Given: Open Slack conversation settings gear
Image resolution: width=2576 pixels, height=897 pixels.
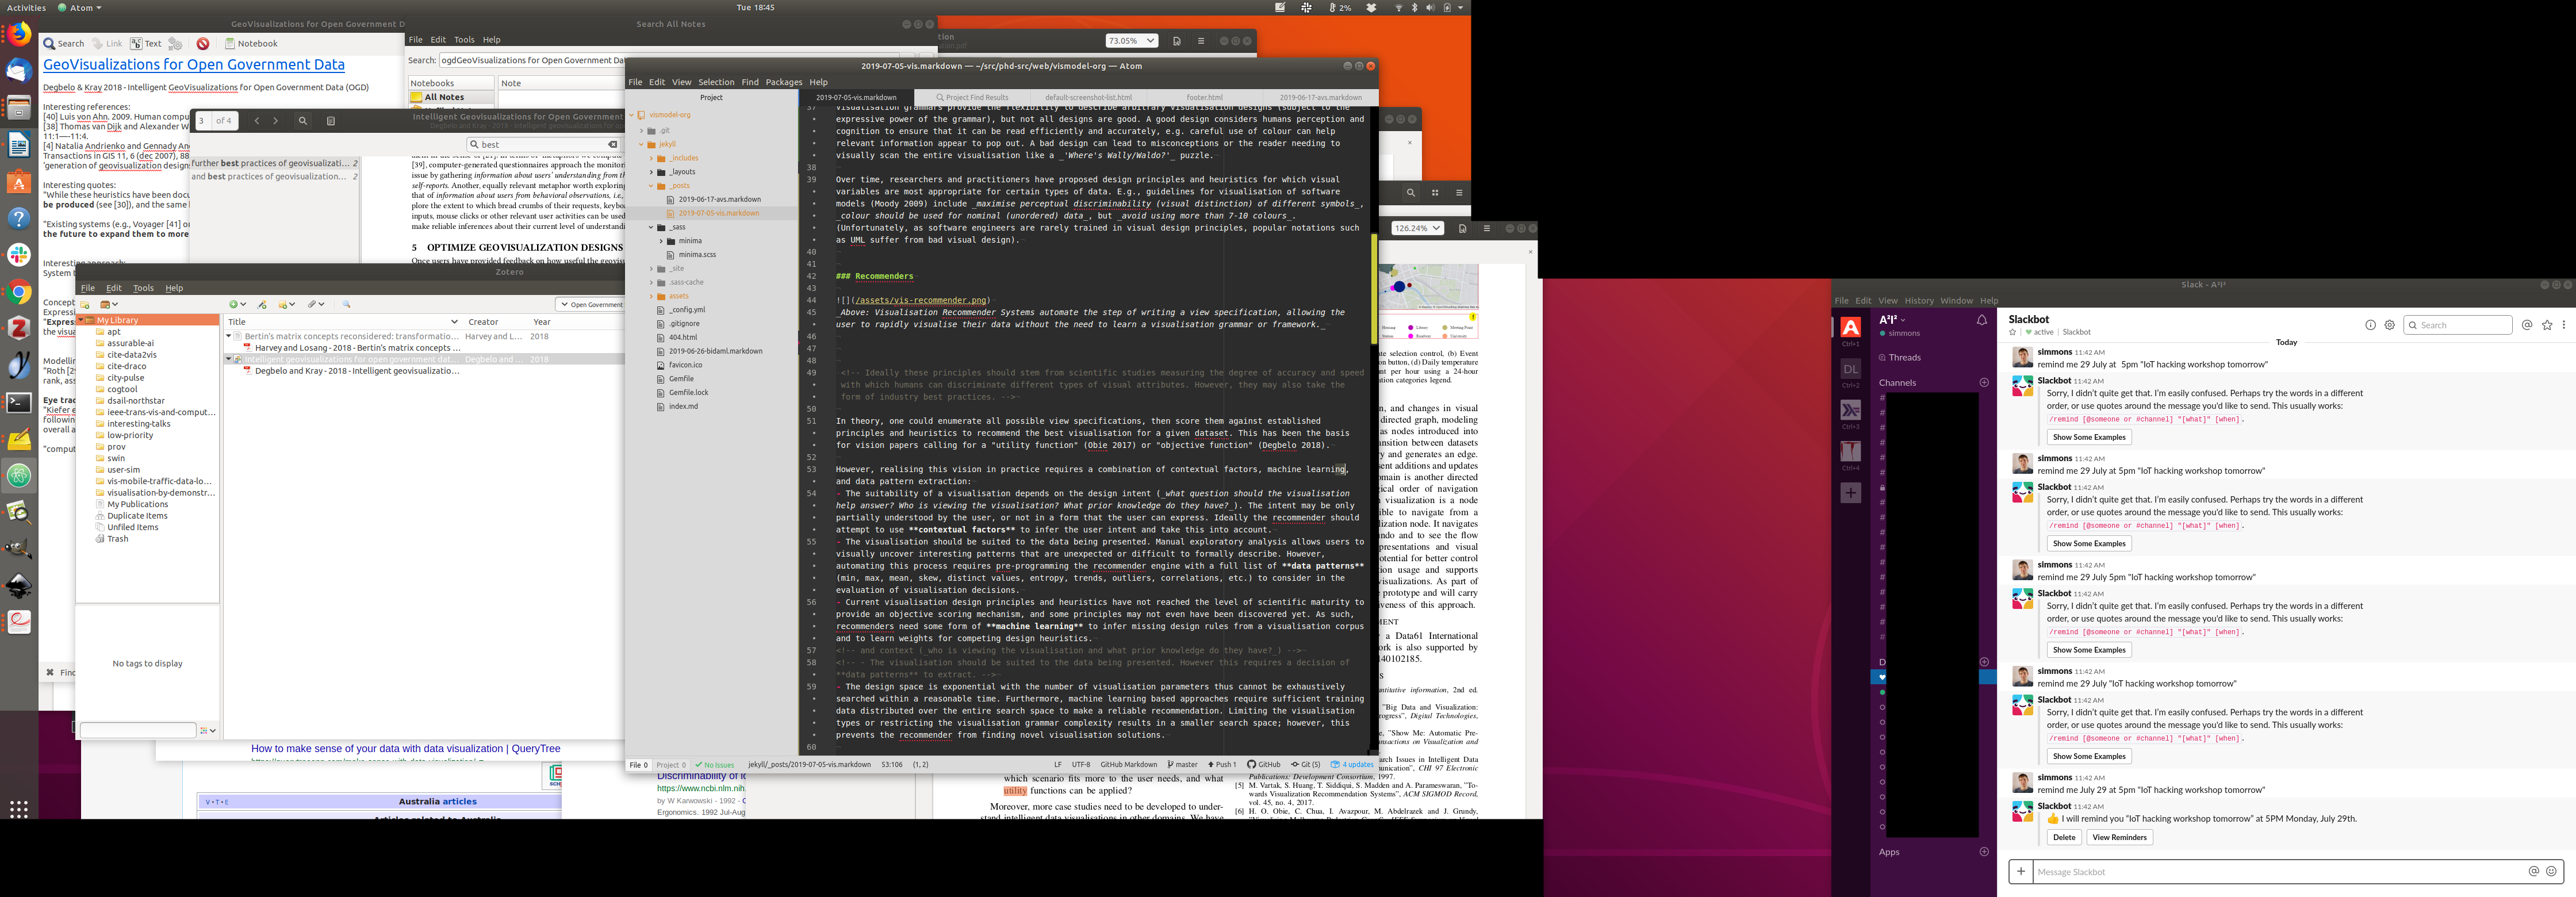Looking at the screenshot, I should (x=2390, y=325).
